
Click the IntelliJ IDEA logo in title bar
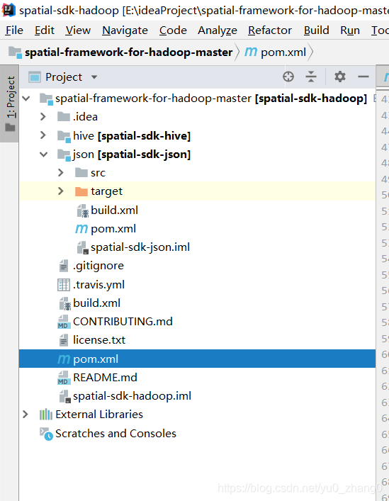(x=9, y=10)
